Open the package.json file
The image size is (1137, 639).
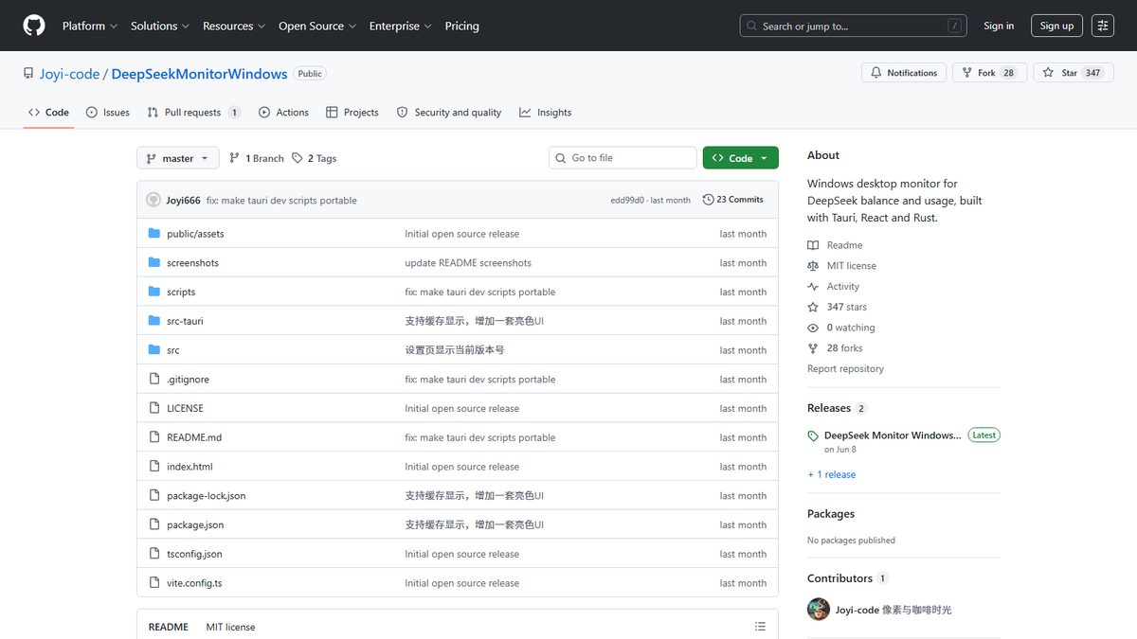pyautogui.click(x=195, y=524)
